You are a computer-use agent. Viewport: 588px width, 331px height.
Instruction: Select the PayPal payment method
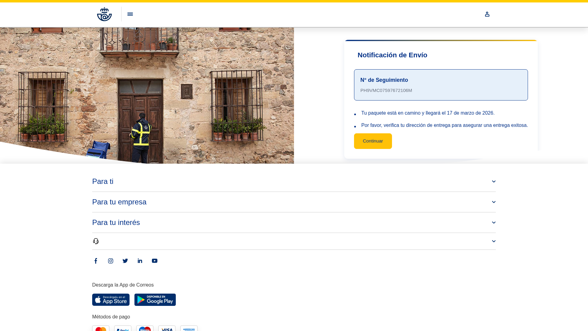(123, 329)
